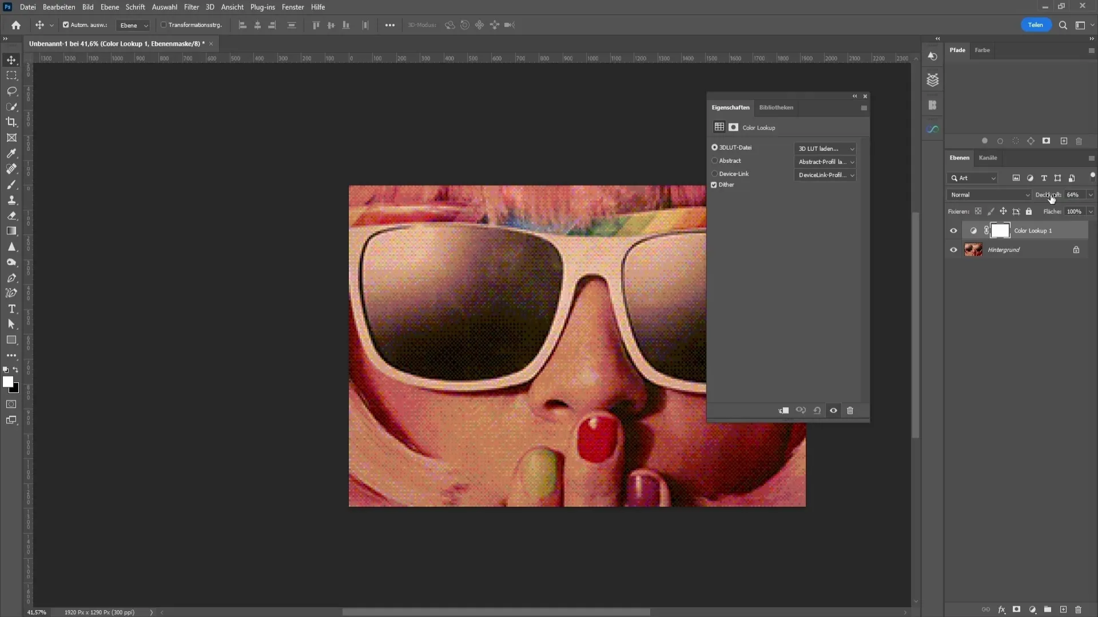The image size is (1098, 617).
Task: Select the Abstract radio button
Action: coord(714,161)
